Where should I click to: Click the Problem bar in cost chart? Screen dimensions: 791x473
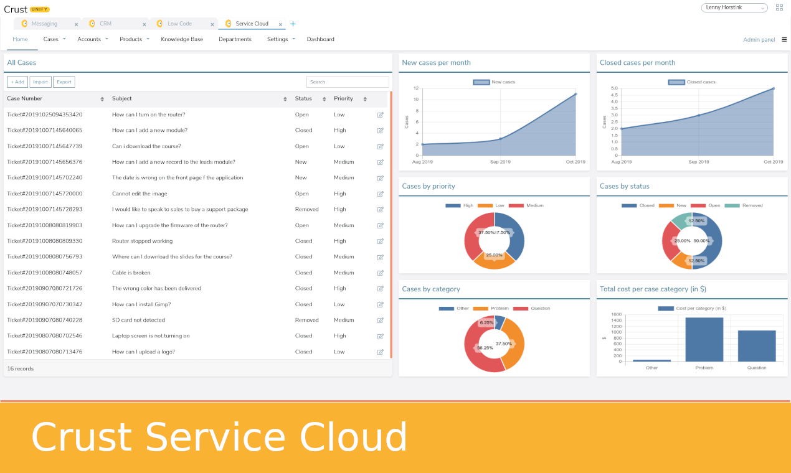704,339
